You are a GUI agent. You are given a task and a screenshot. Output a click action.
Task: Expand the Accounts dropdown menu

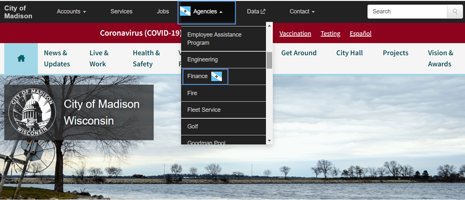[x=72, y=11]
